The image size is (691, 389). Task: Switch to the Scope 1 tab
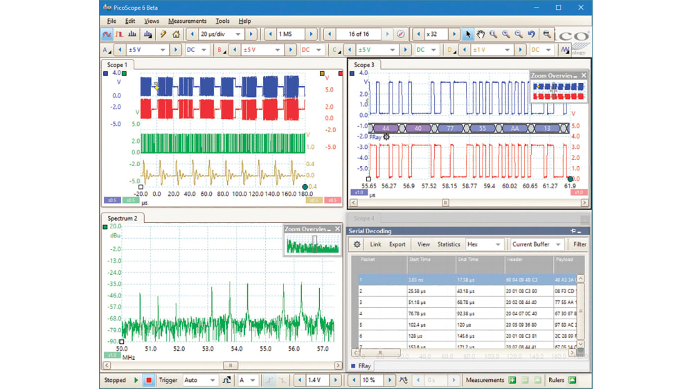(117, 65)
